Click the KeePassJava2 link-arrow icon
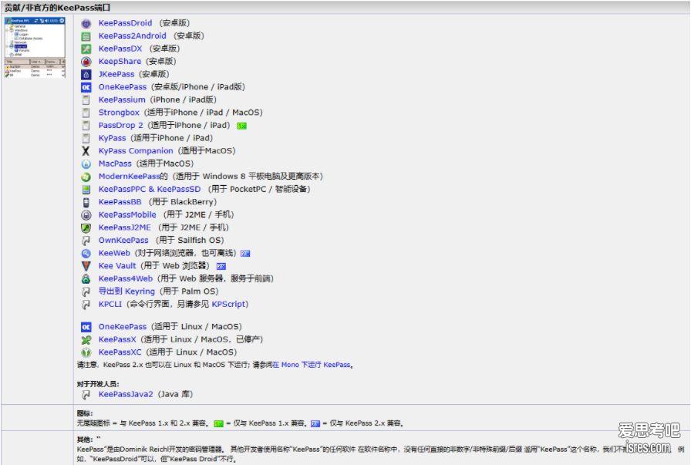The image size is (691, 465). click(x=86, y=395)
